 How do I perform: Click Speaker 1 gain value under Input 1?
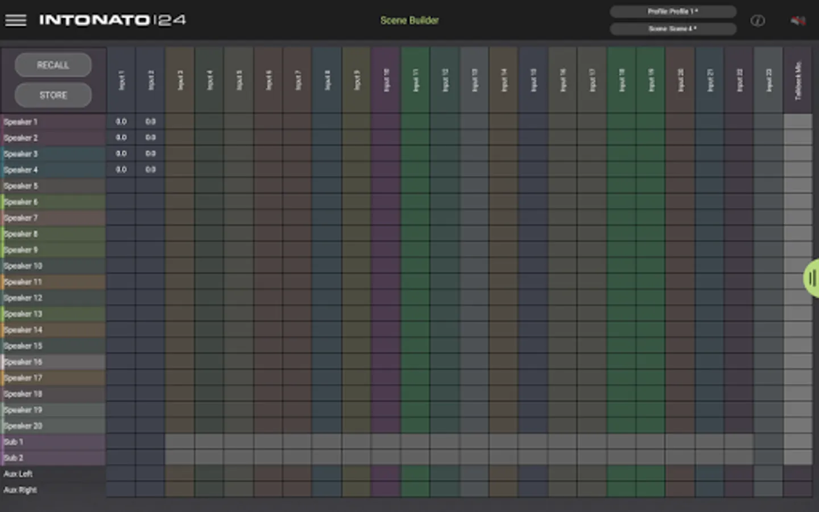click(121, 122)
